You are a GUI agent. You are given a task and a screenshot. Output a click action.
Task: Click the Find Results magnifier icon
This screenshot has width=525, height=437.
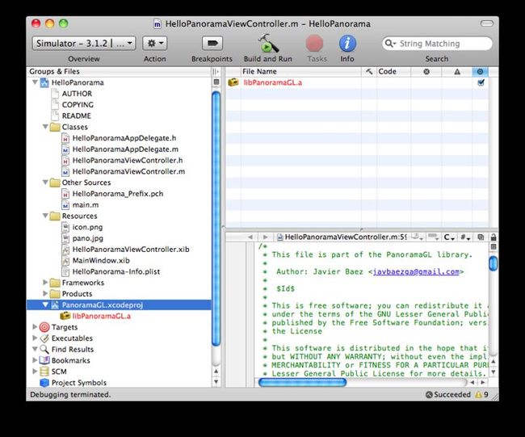click(44, 349)
